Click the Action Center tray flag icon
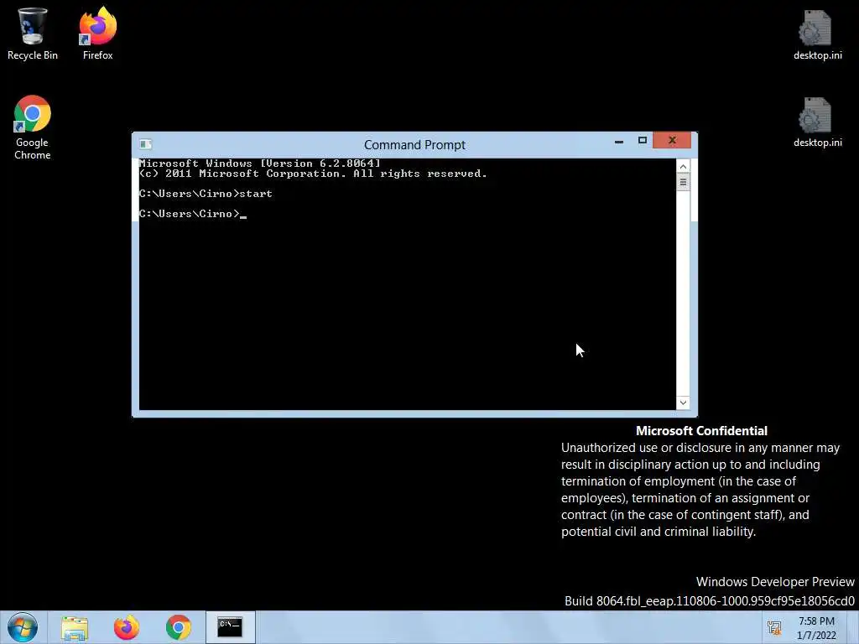Image resolution: width=859 pixels, height=644 pixels. point(774,628)
